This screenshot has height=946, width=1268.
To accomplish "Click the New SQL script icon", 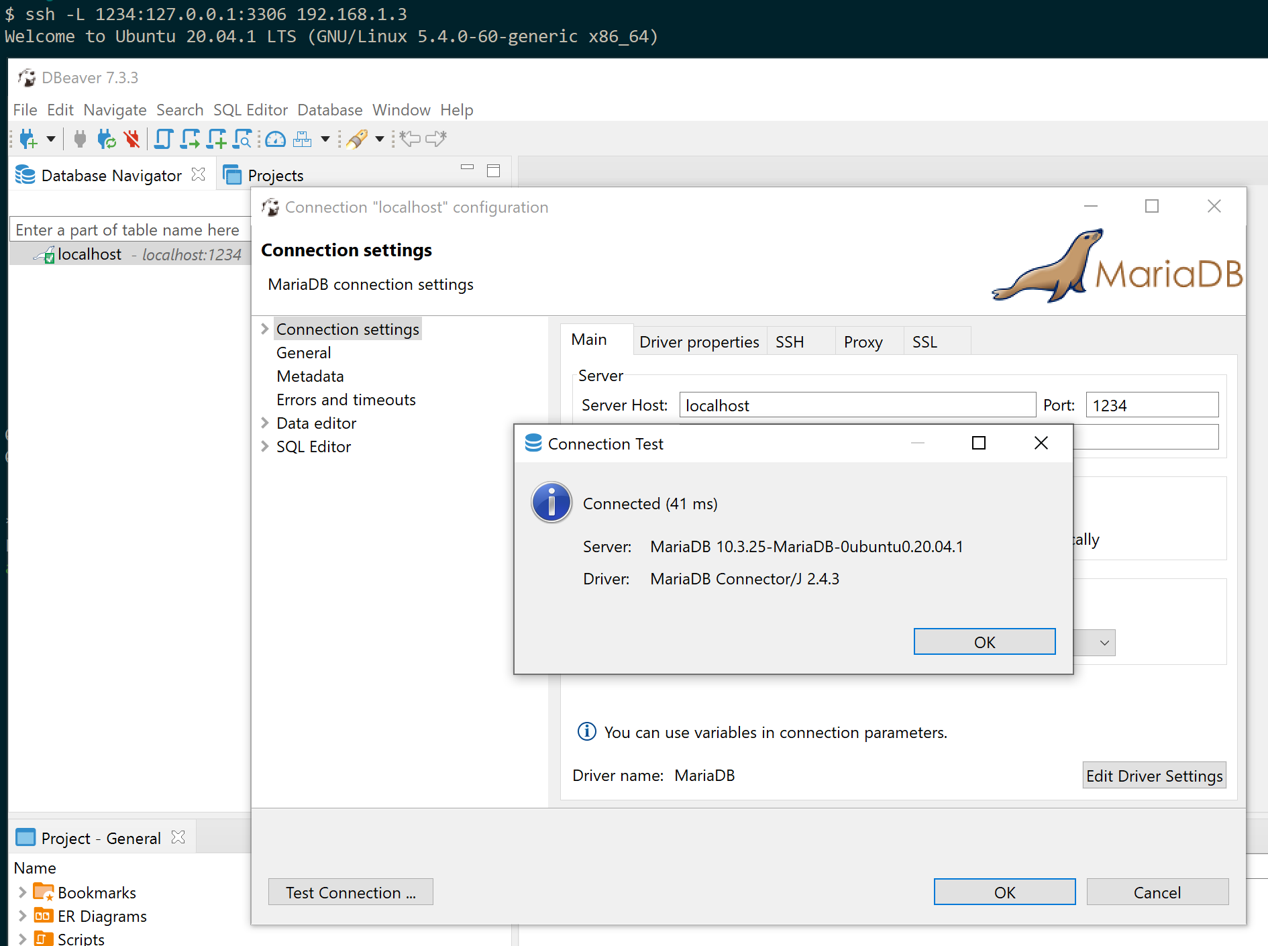I will click(216, 139).
